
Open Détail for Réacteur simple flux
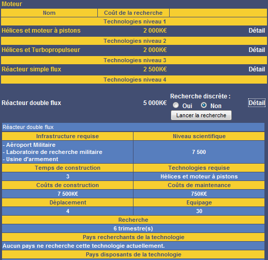click(x=257, y=69)
